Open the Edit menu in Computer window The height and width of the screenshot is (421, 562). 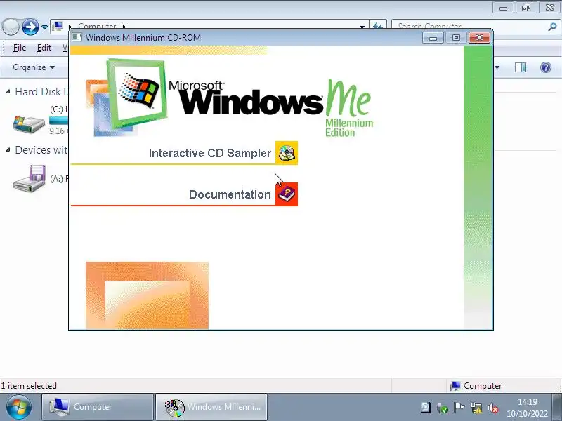click(x=44, y=48)
